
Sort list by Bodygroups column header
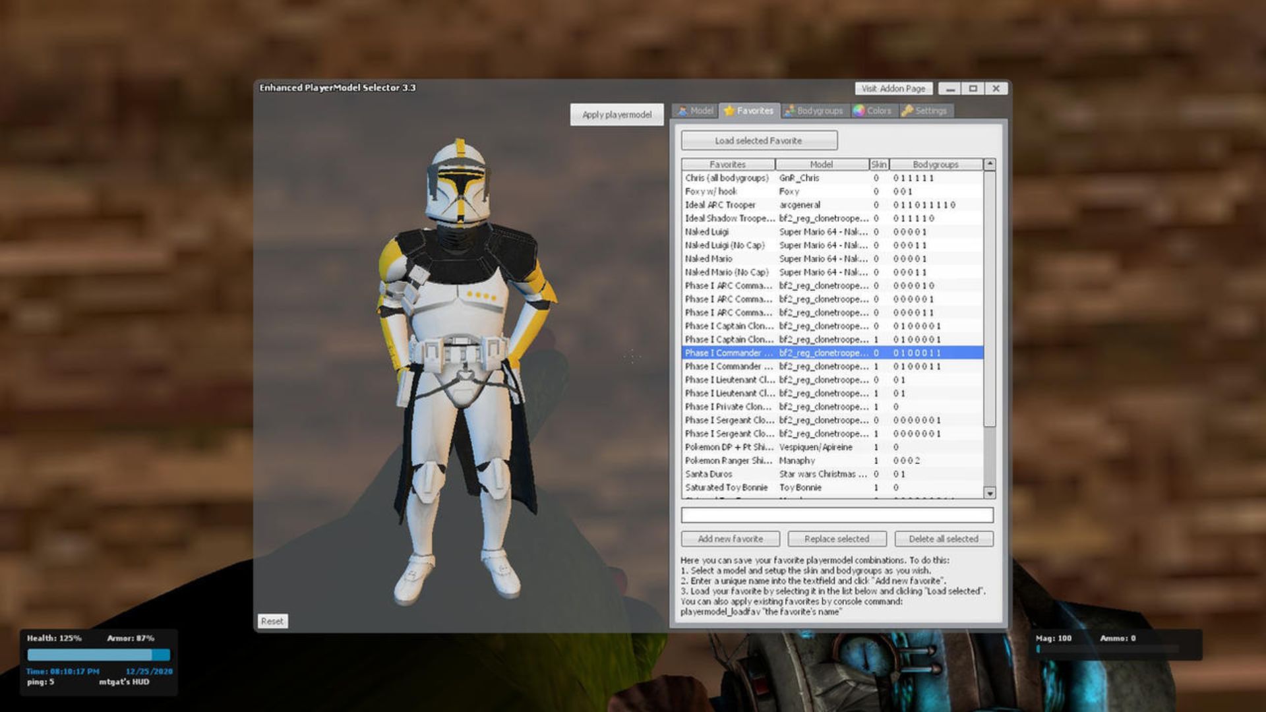click(x=935, y=164)
